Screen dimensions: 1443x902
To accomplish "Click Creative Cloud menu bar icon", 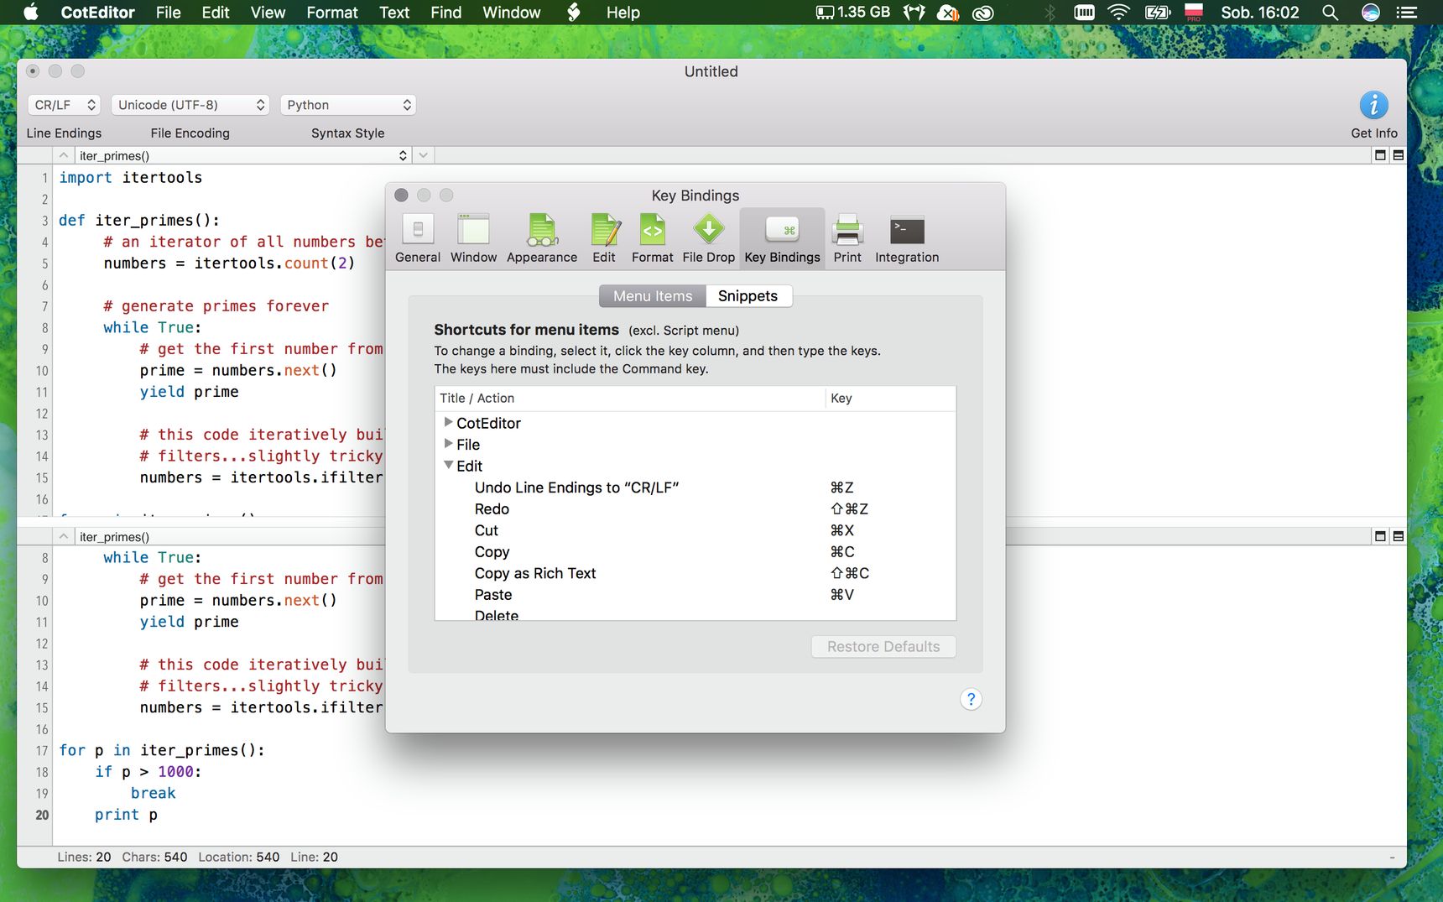I will point(982,13).
